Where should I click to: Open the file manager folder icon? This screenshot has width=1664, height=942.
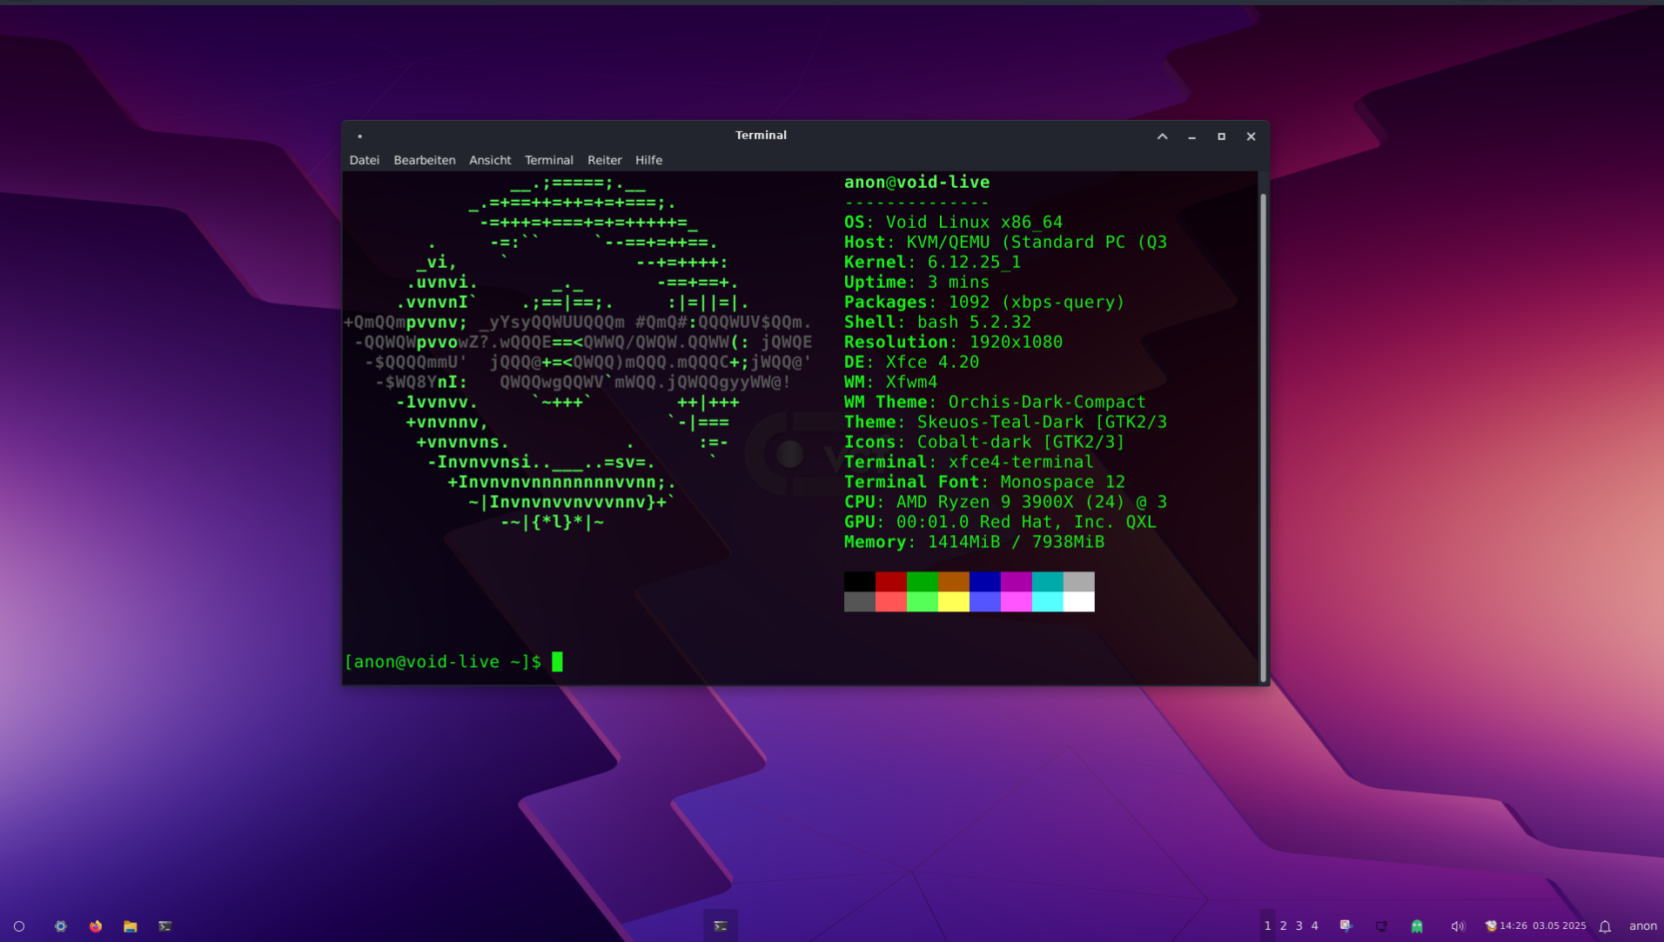[131, 926]
